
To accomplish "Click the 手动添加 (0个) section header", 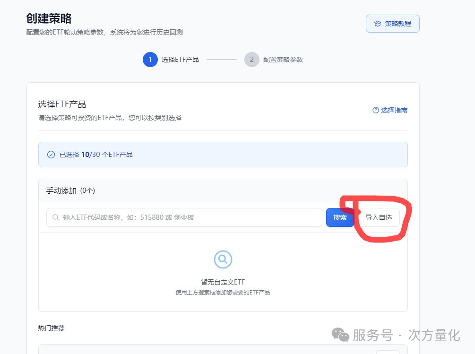I will coord(70,190).
